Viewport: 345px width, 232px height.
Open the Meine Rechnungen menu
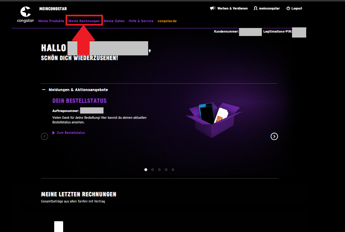click(84, 21)
